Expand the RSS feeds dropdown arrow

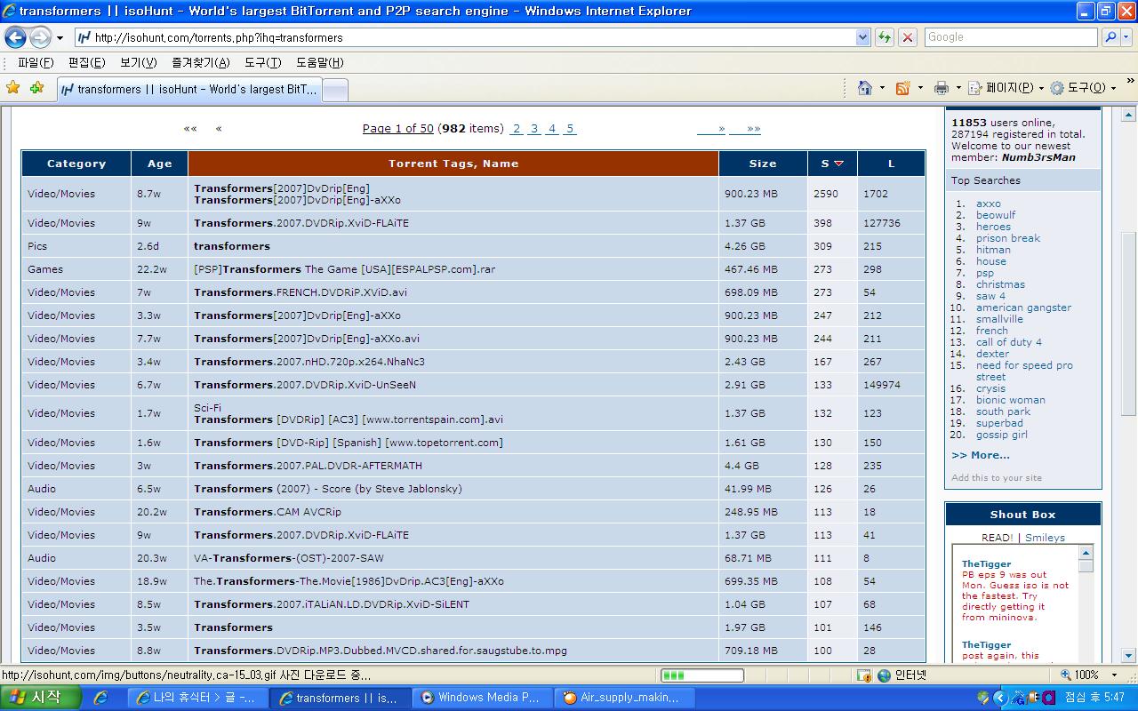pos(920,88)
